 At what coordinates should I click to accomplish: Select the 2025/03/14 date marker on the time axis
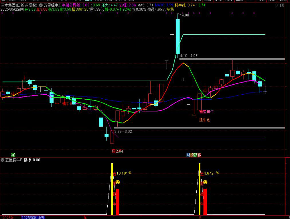tap(33, 217)
